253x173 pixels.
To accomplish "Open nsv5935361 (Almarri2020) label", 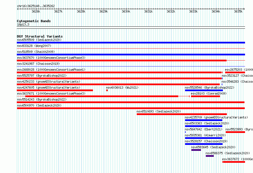I will point(205,135).
